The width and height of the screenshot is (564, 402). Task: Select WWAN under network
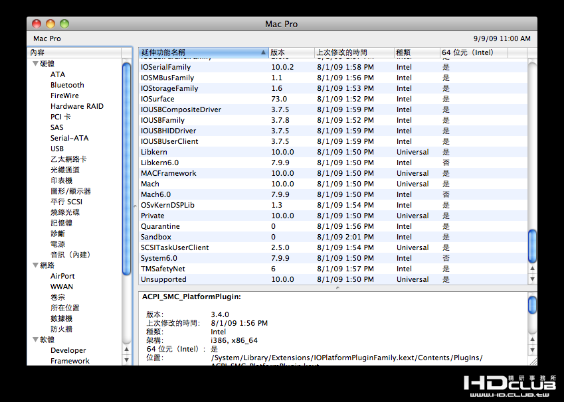coord(62,287)
